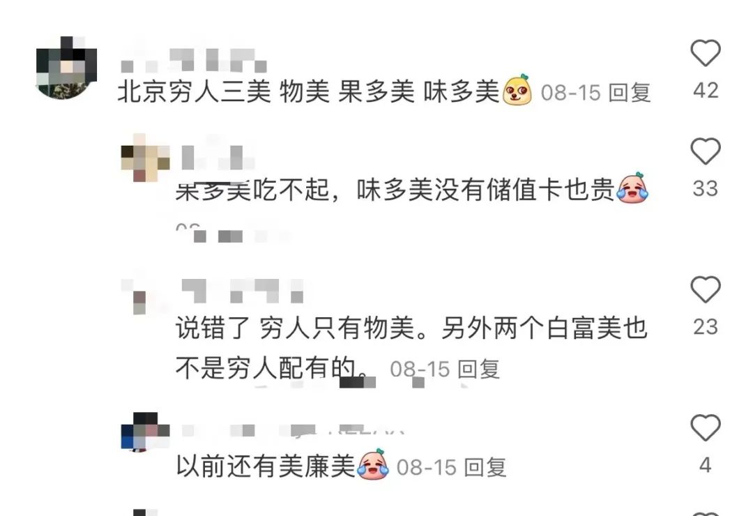Open avatar of 果多美吃不起 commenter

pyautogui.click(x=145, y=158)
